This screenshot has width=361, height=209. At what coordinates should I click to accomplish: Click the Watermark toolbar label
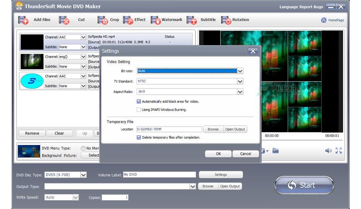tap(172, 20)
